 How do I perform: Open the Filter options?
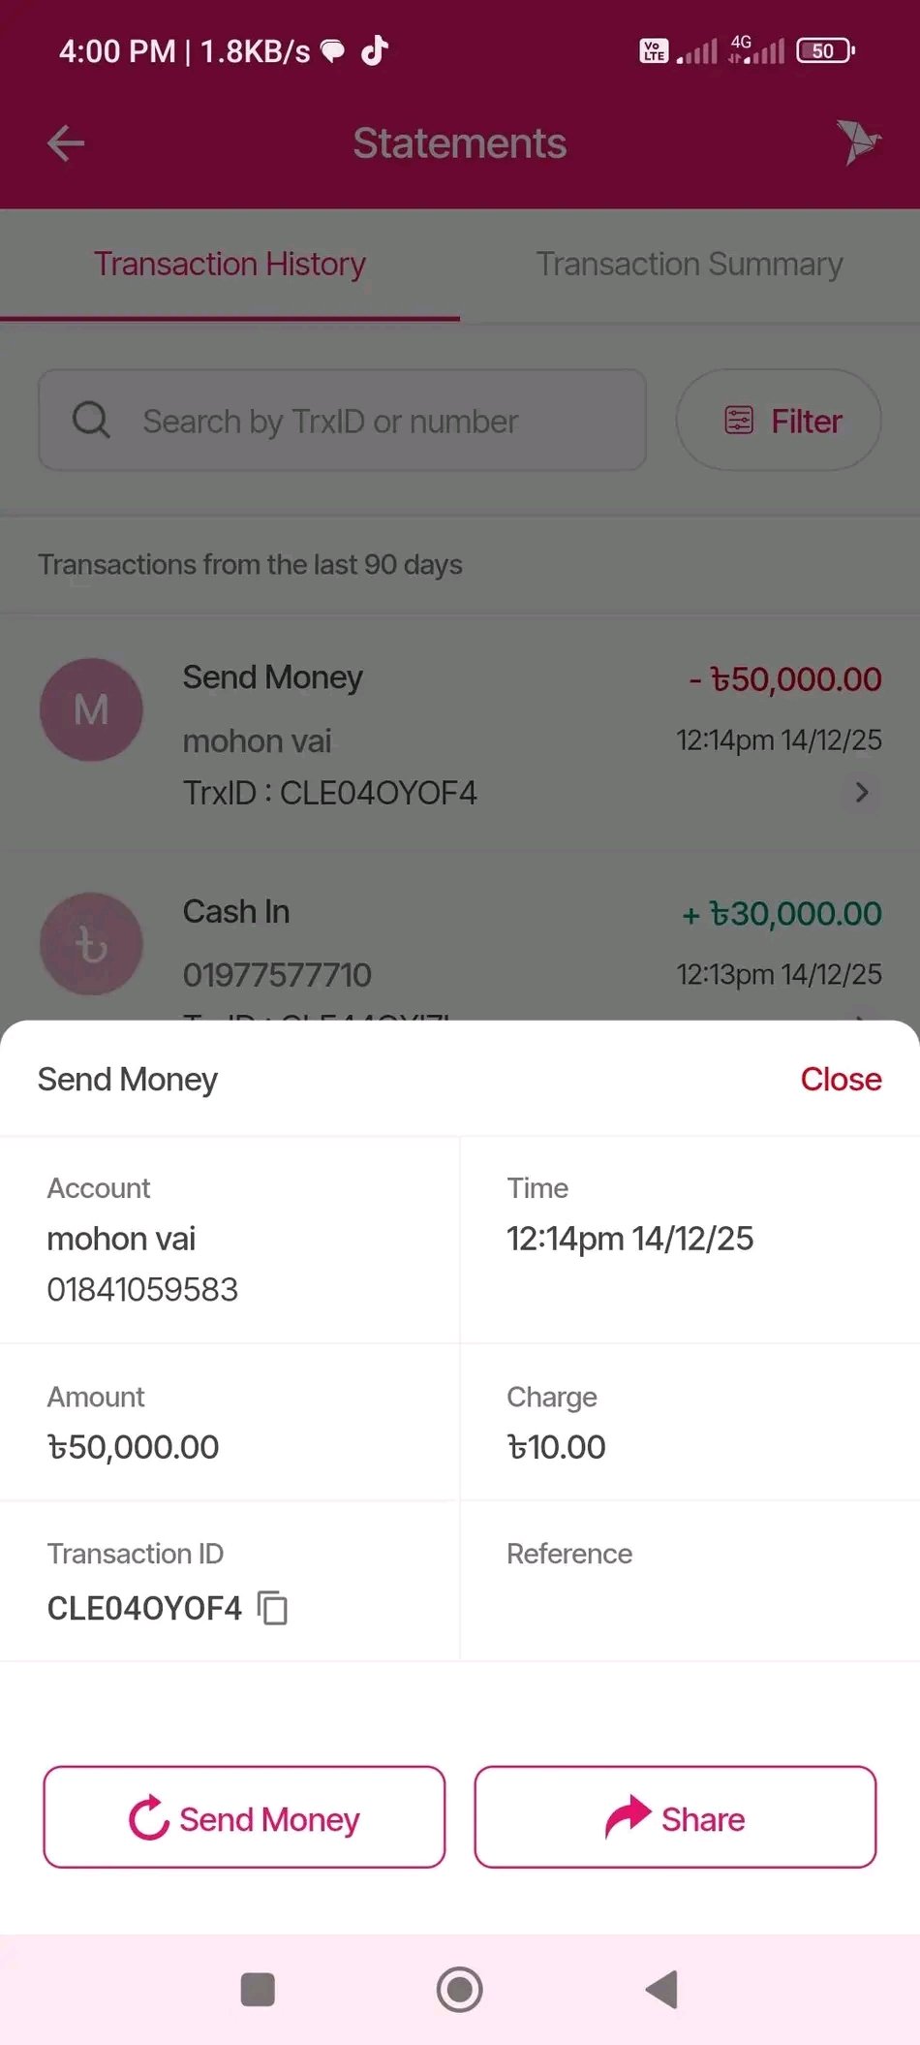point(779,421)
